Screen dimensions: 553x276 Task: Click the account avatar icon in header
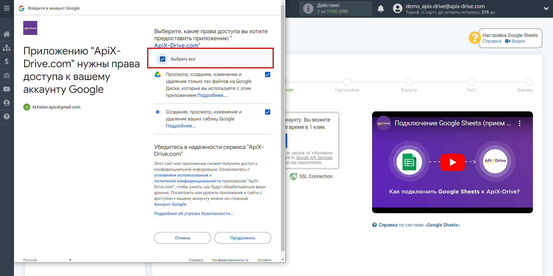click(x=397, y=8)
